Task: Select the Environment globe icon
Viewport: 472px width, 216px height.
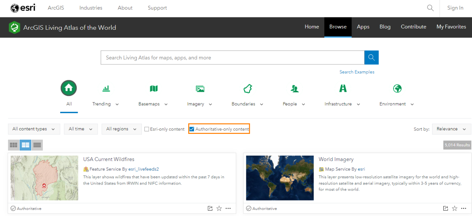Action: pyautogui.click(x=397, y=88)
